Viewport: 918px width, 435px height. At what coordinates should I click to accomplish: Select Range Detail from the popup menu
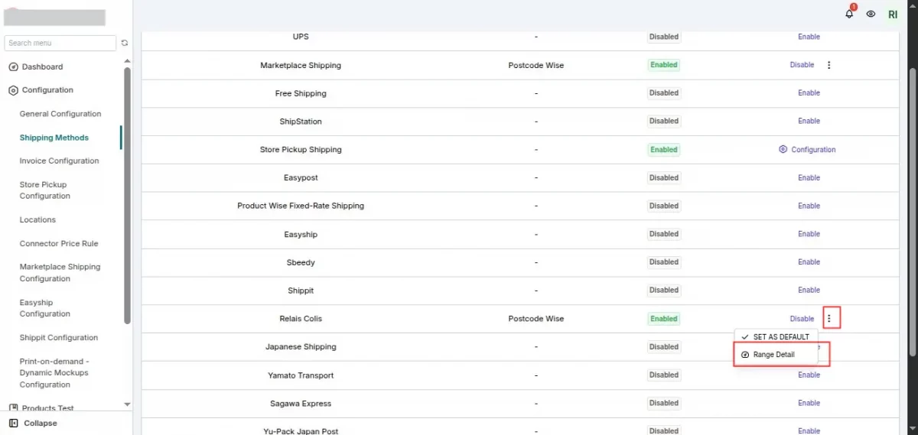click(x=773, y=355)
